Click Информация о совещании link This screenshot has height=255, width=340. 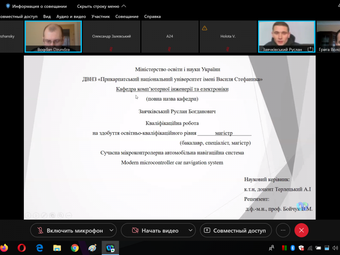(x=39, y=6)
